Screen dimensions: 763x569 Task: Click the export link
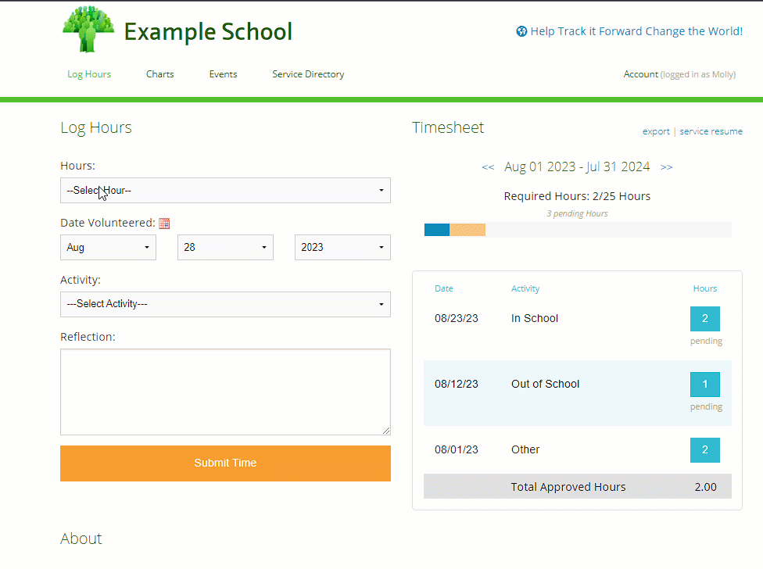tap(656, 131)
